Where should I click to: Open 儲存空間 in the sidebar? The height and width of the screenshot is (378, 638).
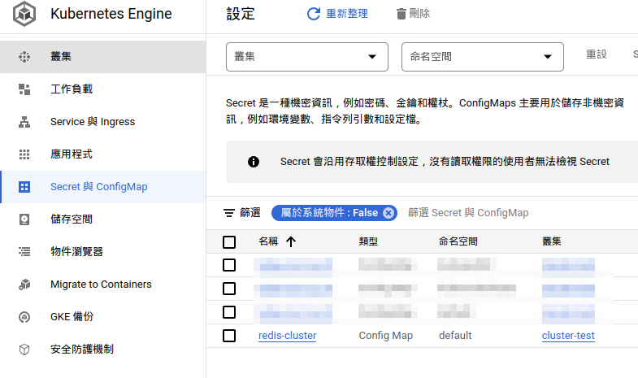coord(102,219)
